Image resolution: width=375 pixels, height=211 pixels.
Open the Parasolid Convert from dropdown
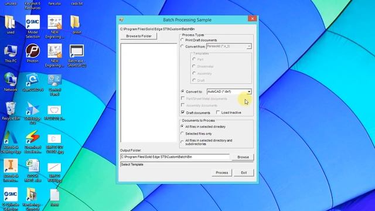tap(249, 46)
